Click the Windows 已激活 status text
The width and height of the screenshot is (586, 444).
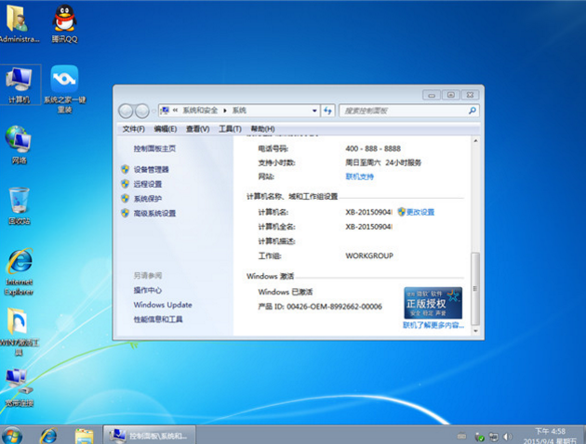point(286,292)
